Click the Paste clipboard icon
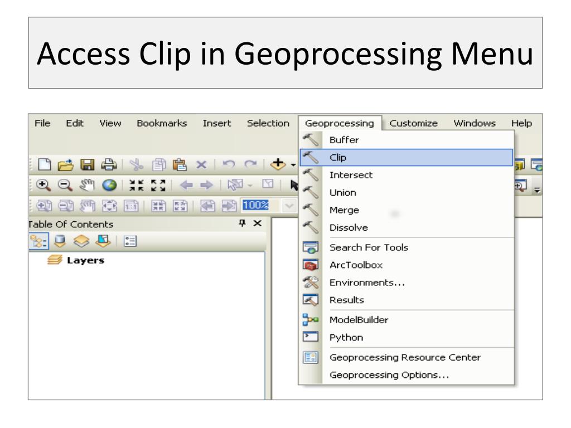The width and height of the screenshot is (571, 428). pos(180,164)
